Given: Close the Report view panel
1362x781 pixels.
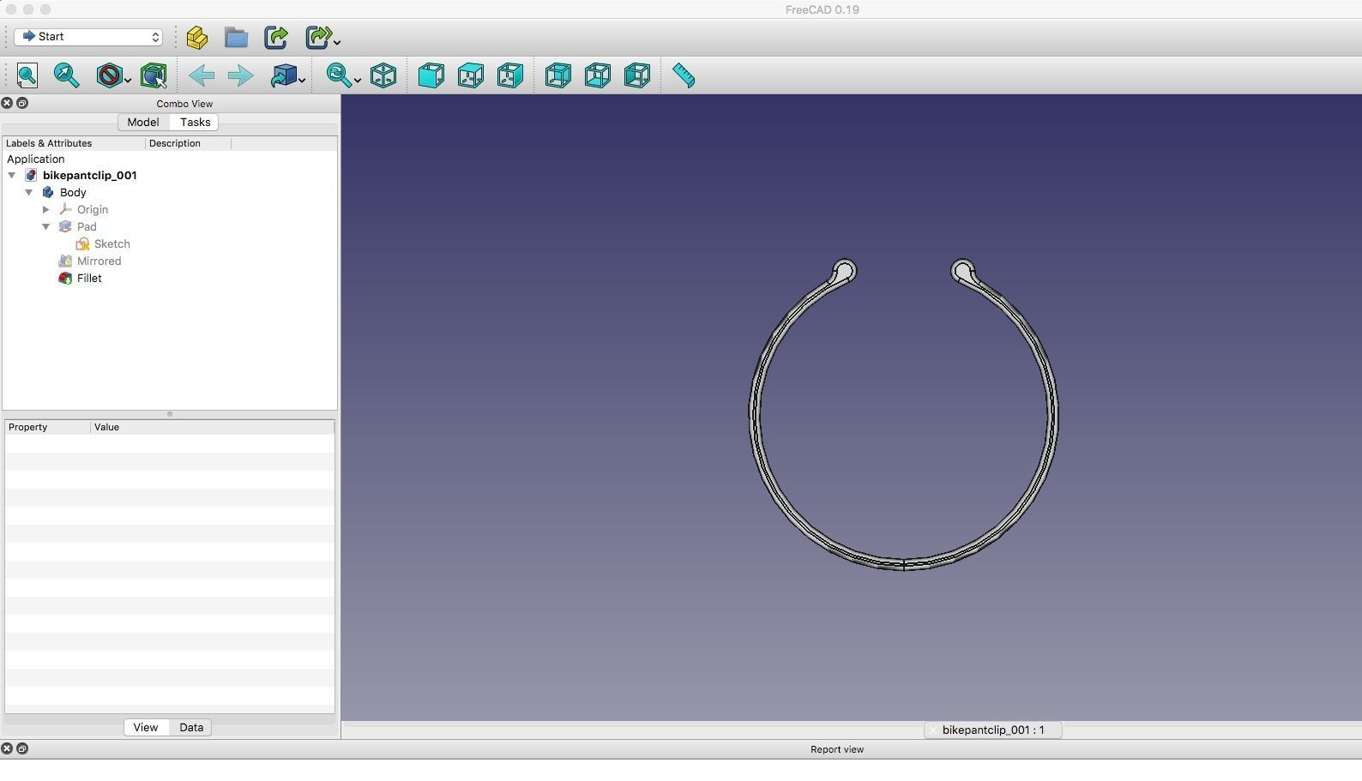Looking at the screenshot, I should pyautogui.click(x=7, y=748).
